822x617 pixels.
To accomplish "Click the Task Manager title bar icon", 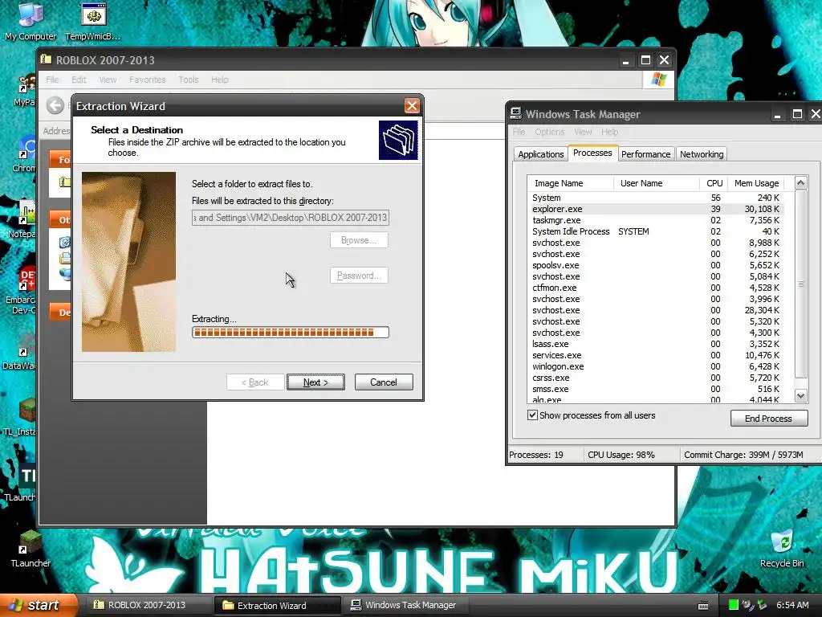I will coord(516,114).
